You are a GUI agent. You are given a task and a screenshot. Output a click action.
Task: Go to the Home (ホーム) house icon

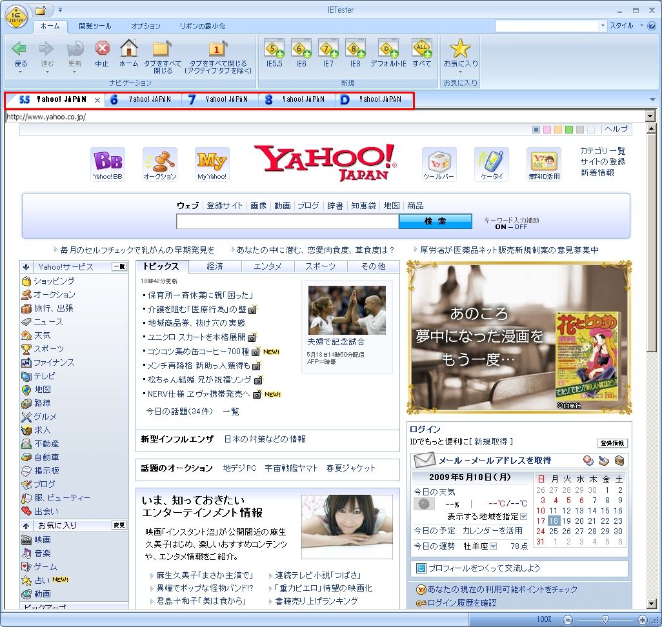click(129, 48)
